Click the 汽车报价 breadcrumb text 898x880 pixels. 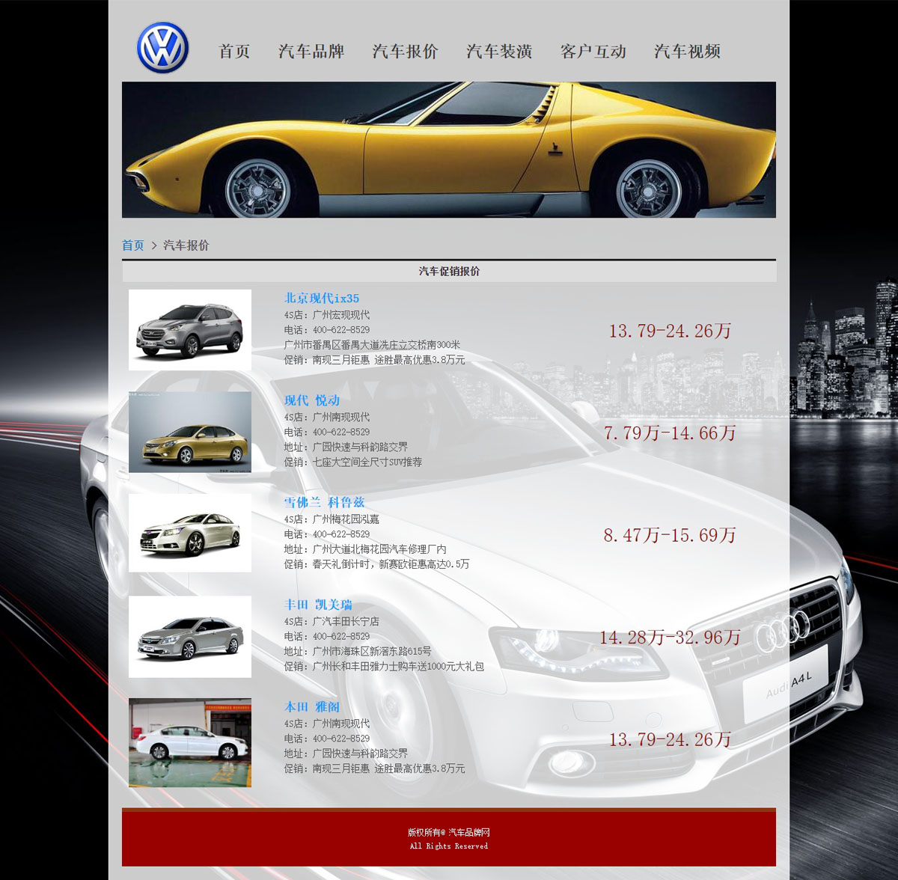click(x=186, y=245)
